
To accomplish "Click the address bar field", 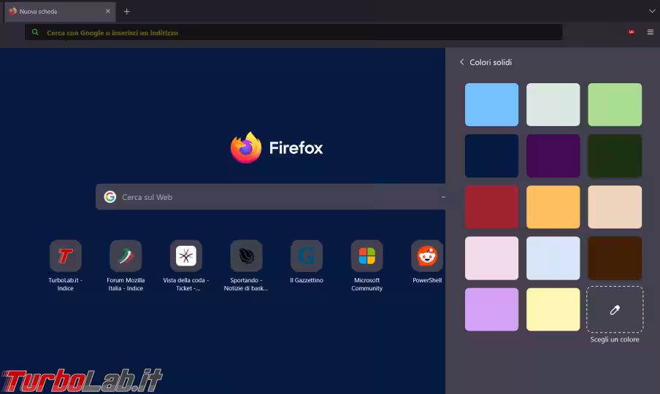I will [x=293, y=32].
